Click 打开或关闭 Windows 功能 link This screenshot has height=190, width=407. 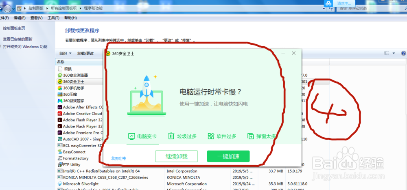pos(25,47)
